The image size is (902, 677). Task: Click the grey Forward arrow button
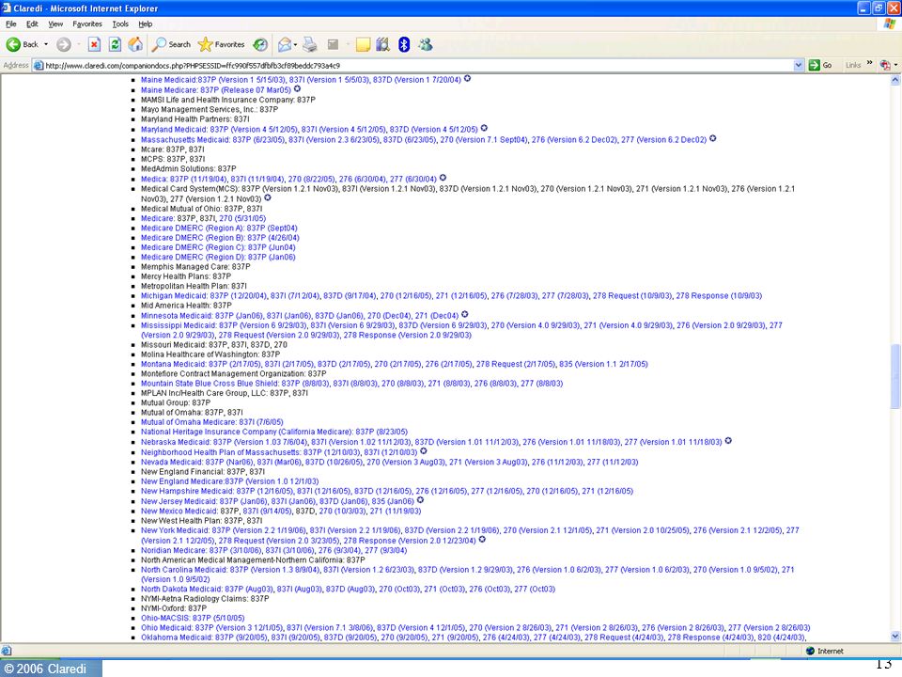[63, 44]
